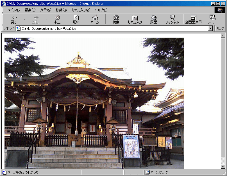Image resolution: width=227 pixels, height=176 pixels.
Task: Open the お気に入り(A) menu
Action: click(81, 10)
